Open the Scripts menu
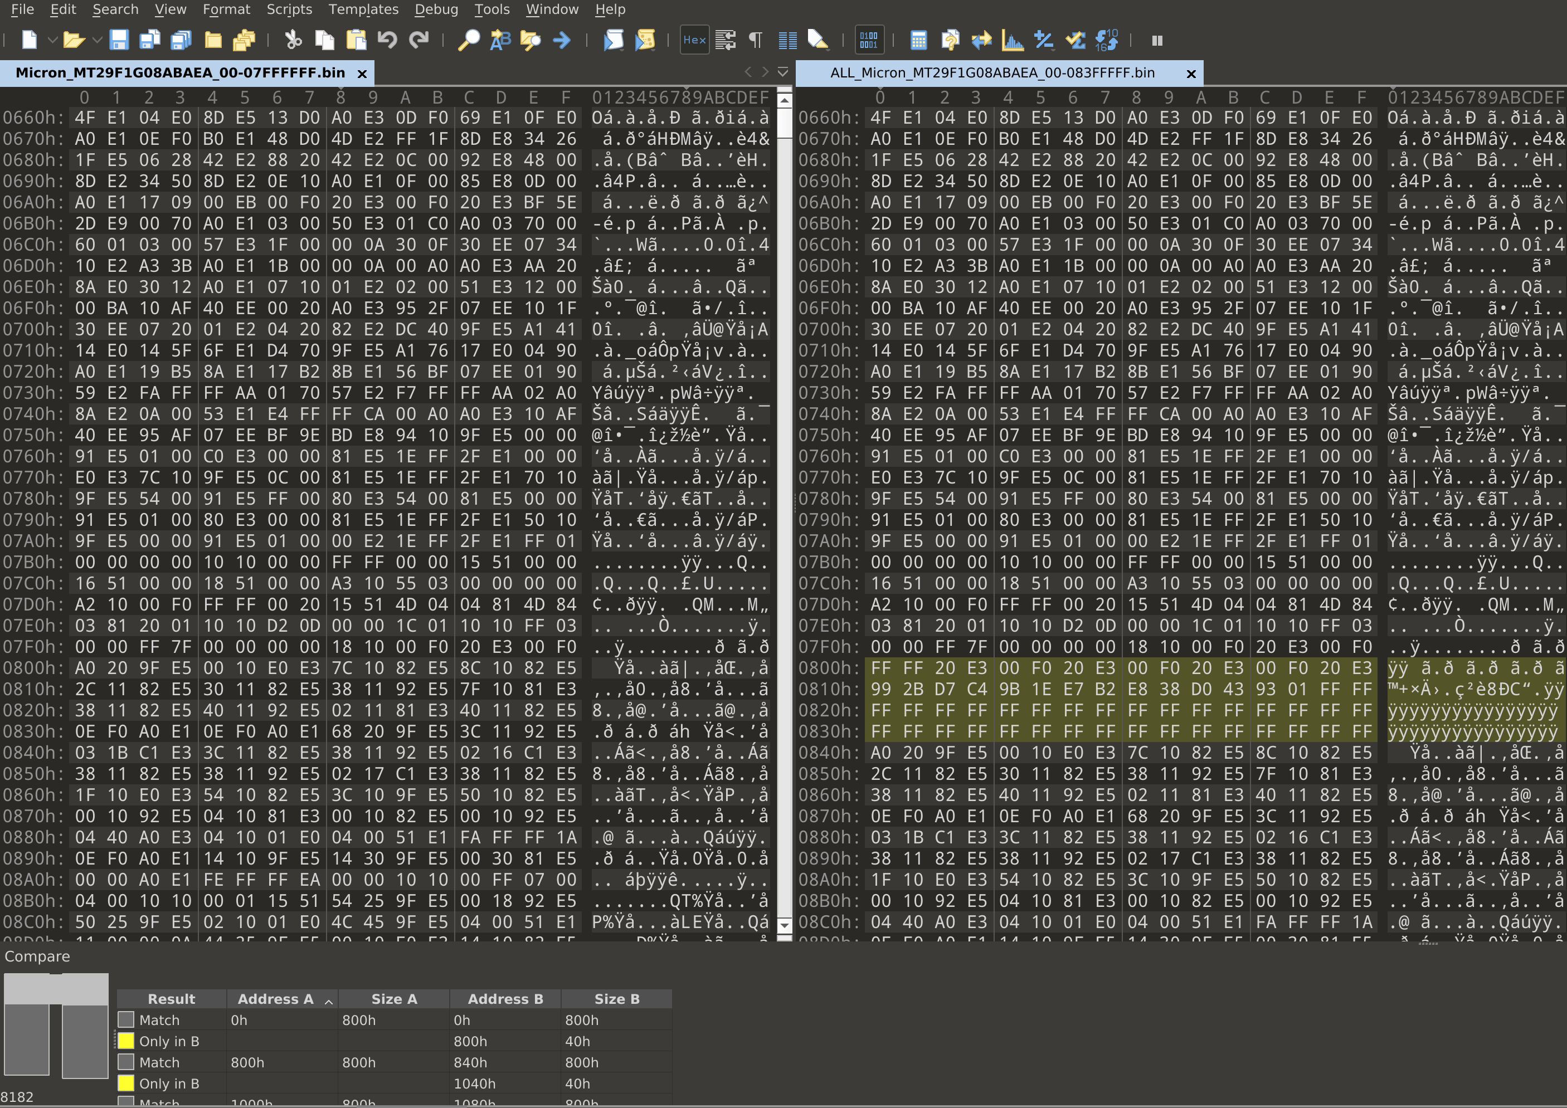The image size is (1567, 1108). (x=289, y=9)
